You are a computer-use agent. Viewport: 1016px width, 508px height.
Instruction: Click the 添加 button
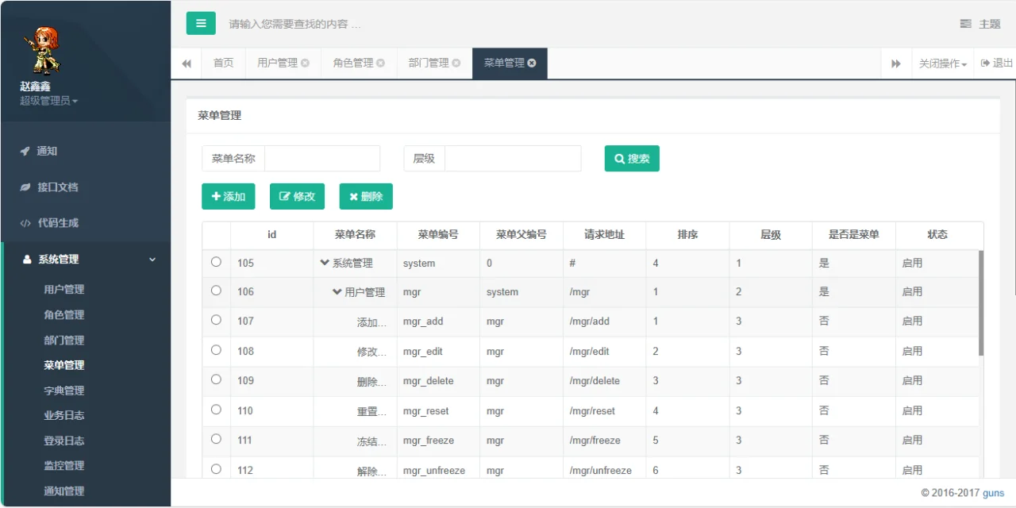pyautogui.click(x=229, y=197)
